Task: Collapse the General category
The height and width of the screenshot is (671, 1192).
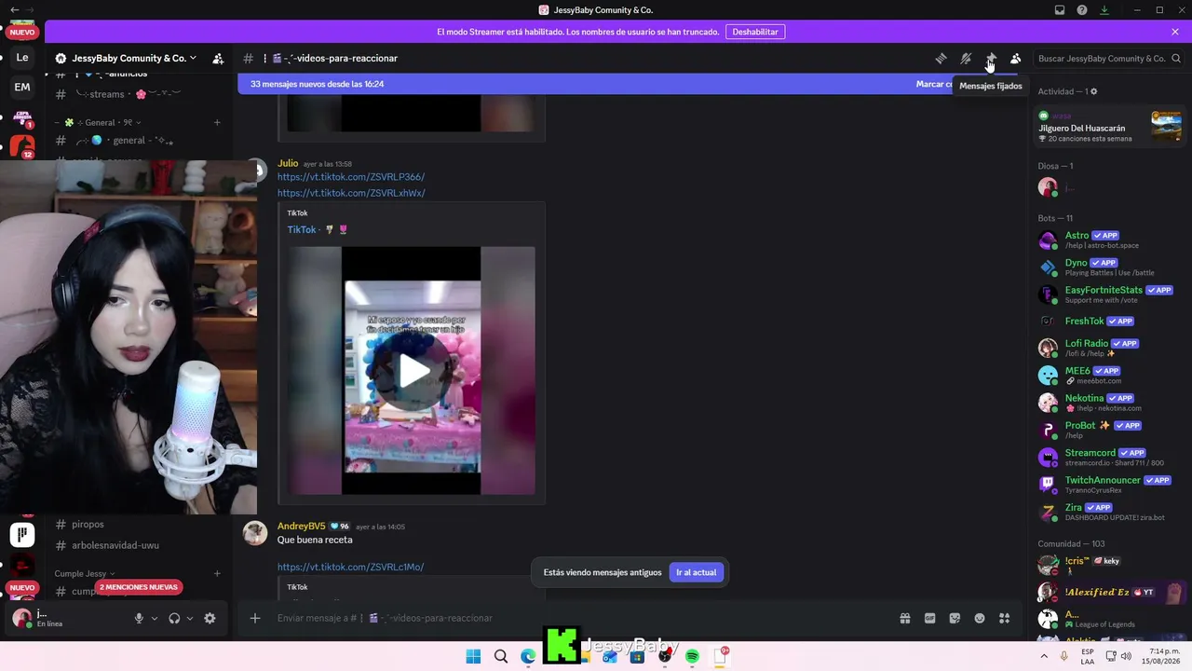Action: [99, 122]
